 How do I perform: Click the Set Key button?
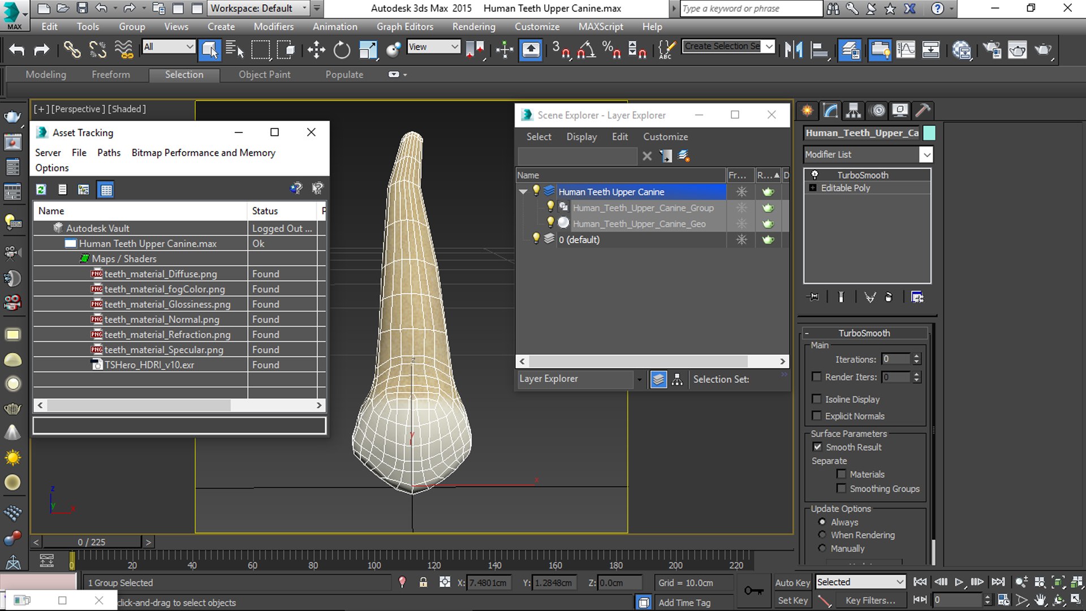click(x=792, y=600)
